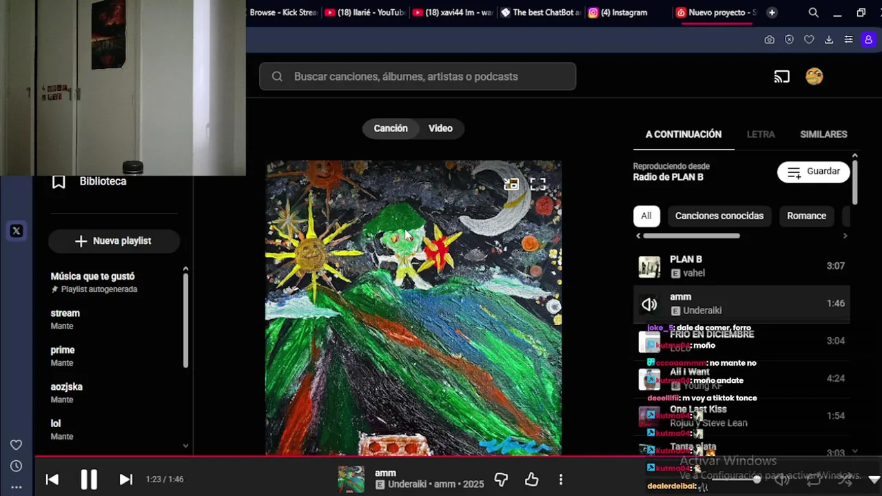The width and height of the screenshot is (882, 496).
Task: Dislike the song amm with thumbs-down
Action: tap(501, 479)
